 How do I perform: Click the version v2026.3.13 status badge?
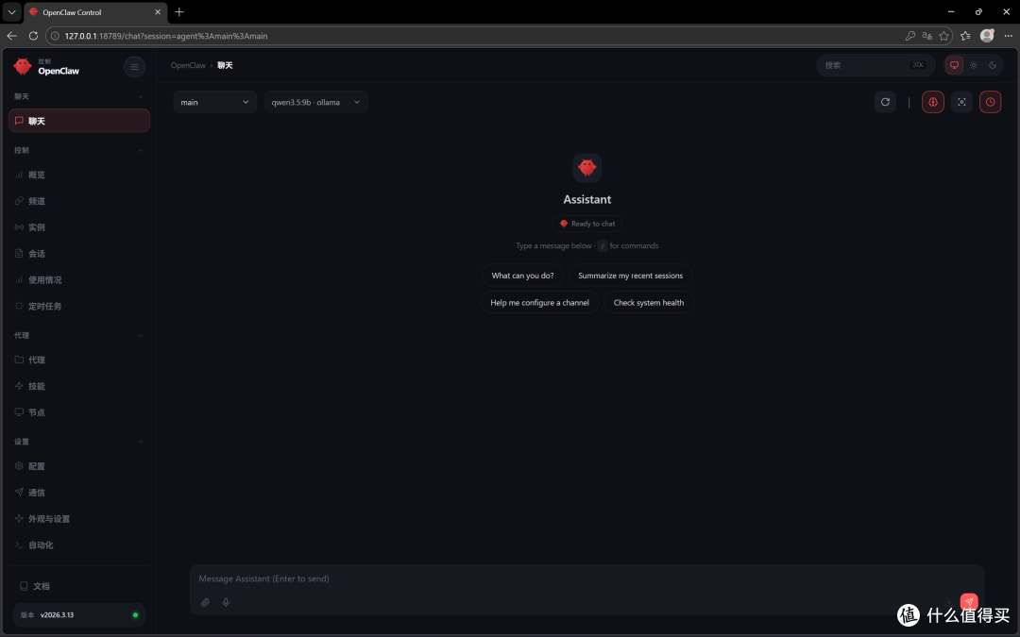click(x=79, y=615)
